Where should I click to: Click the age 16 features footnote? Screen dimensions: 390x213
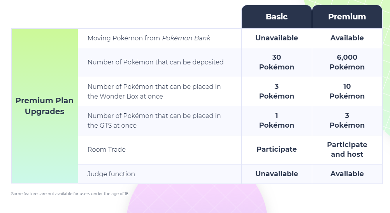(70, 194)
